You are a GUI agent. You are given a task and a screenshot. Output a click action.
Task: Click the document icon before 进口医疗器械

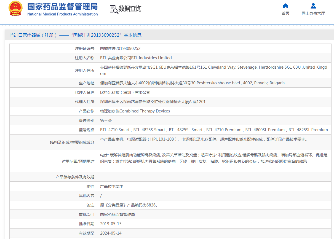11,35
